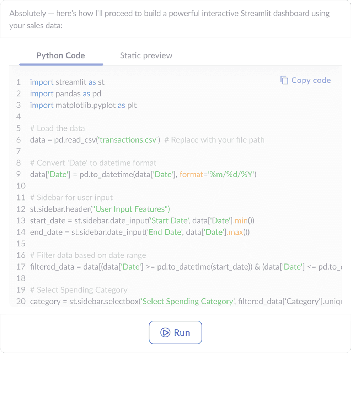Click the intro message text above the code
Viewport: 353px width, 410px height.
(x=170, y=19)
